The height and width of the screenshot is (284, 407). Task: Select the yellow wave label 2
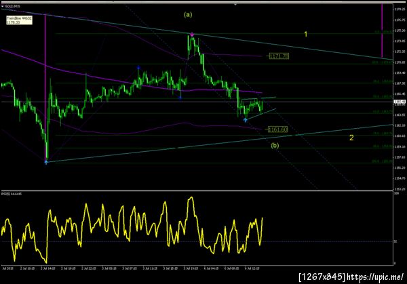tap(351, 138)
